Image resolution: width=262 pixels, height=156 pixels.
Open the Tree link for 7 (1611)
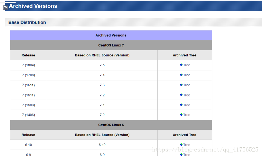click(187, 85)
